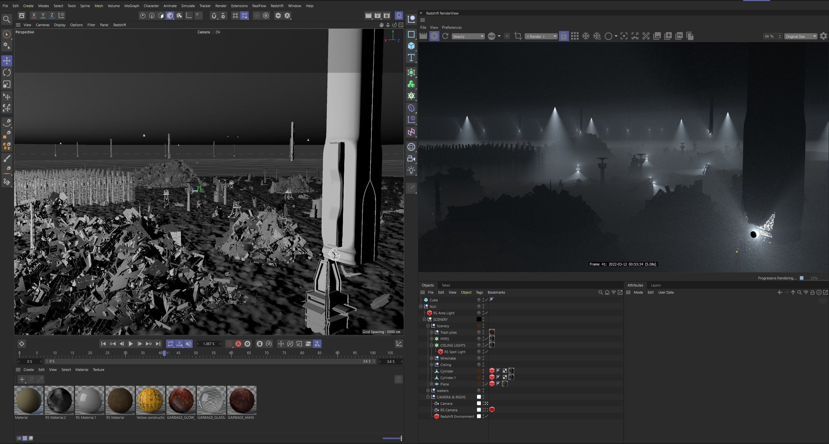Select the Scale tool in left toolbar
Screen dimensions: 829x444
click(x=7, y=84)
